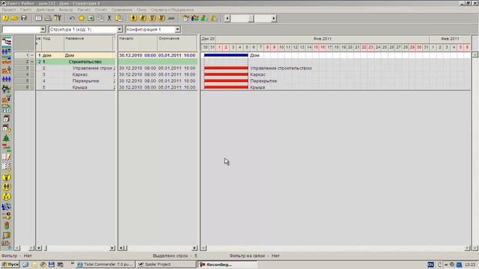This screenshot has width=479, height=269.
Task: Click the green triangle toolbar icon
Action: (204, 18)
